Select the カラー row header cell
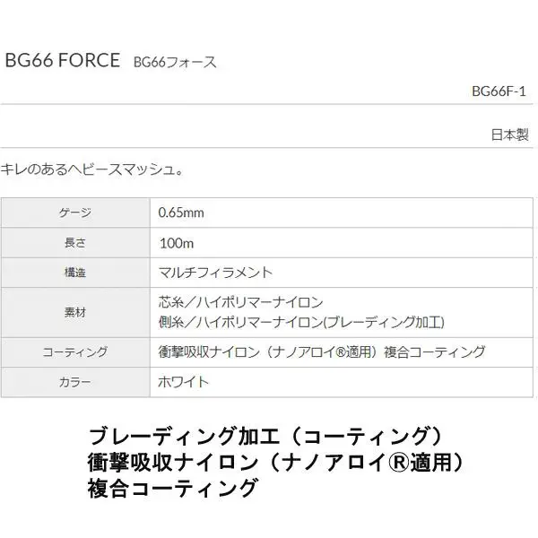 75,382
